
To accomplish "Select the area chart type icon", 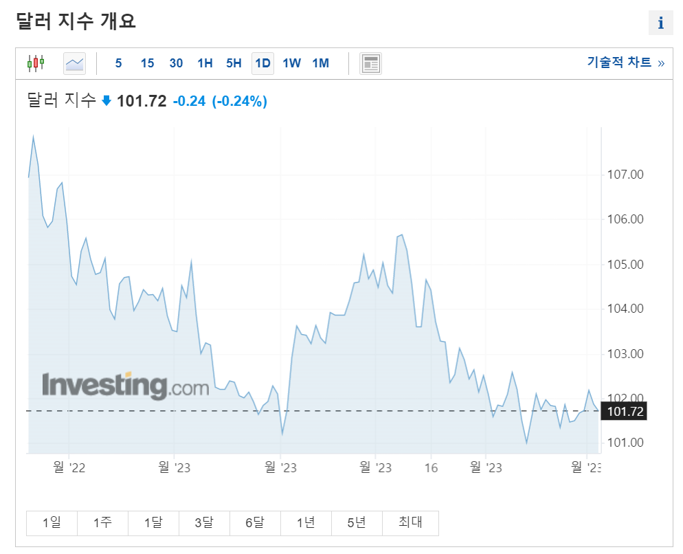I will (x=74, y=63).
